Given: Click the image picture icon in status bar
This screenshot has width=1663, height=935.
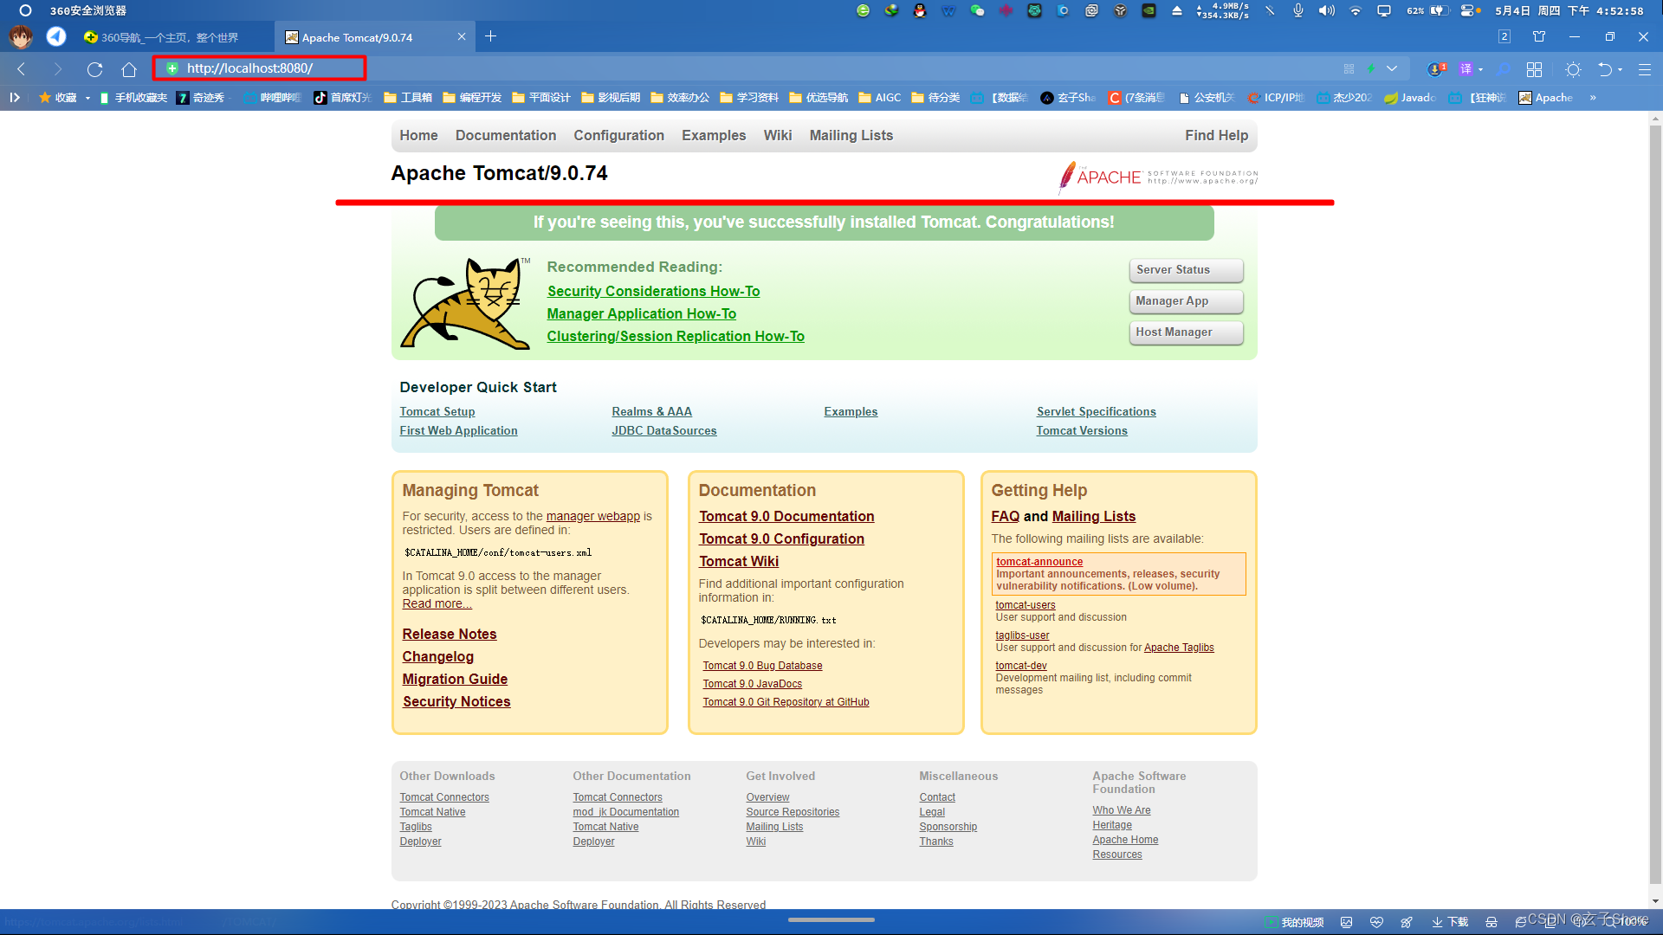Looking at the screenshot, I should (1346, 922).
